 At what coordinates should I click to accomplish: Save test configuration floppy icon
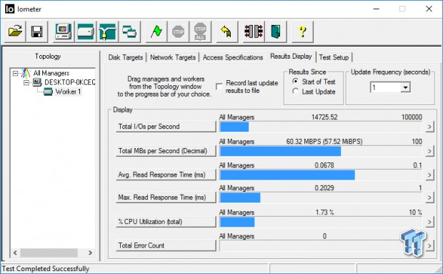pyautogui.click(x=36, y=31)
